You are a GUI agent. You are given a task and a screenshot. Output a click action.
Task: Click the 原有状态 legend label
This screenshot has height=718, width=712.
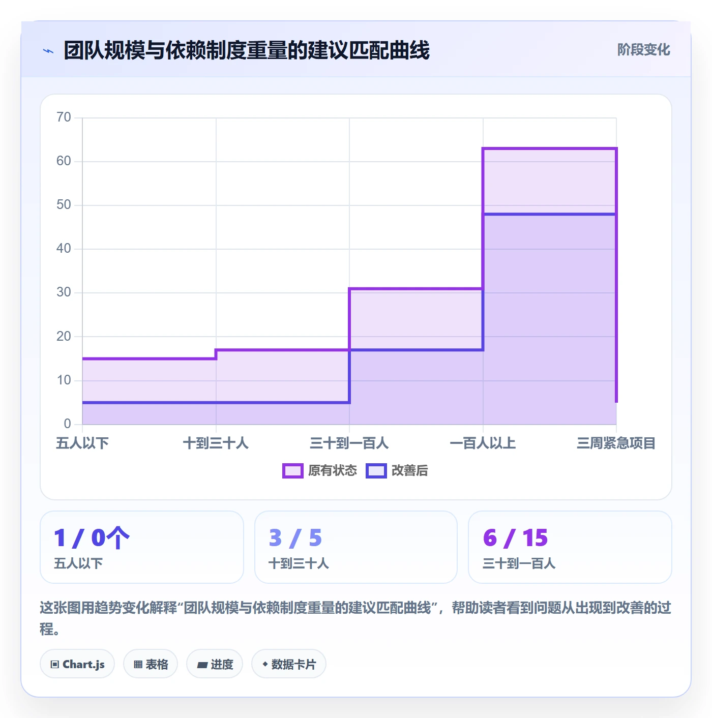click(333, 471)
